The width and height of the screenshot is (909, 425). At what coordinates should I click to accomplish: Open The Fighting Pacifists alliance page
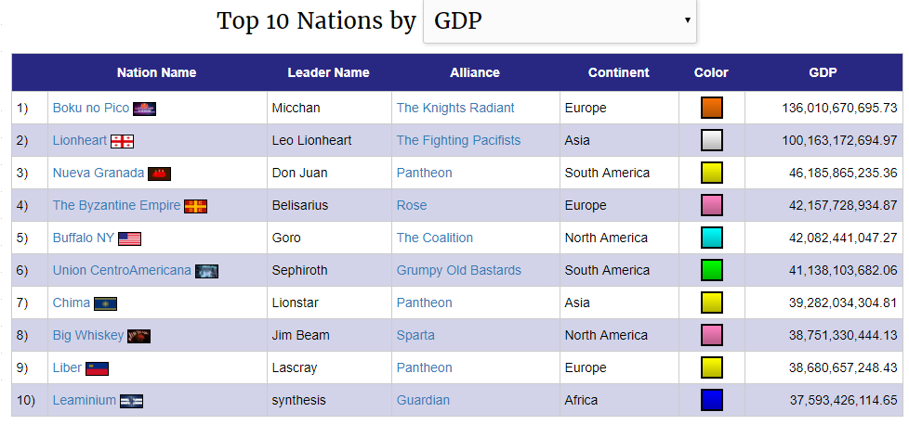[458, 141]
